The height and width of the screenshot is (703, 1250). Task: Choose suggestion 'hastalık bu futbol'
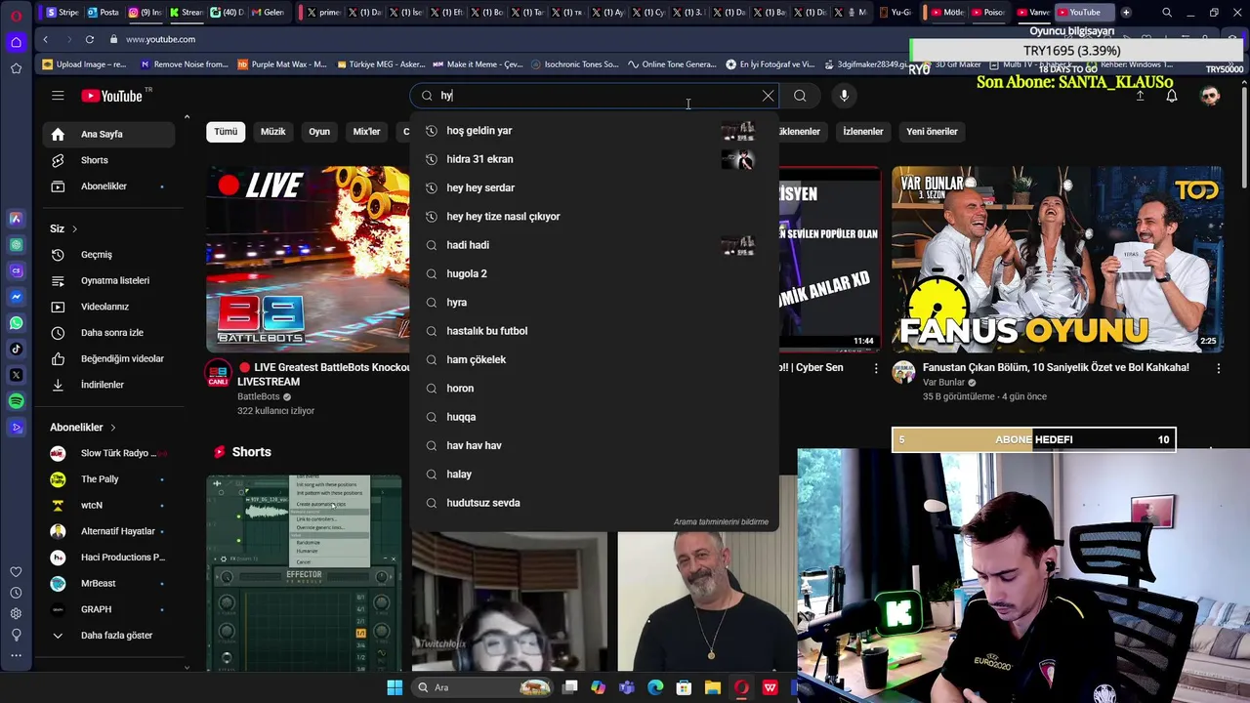[594, 331]
